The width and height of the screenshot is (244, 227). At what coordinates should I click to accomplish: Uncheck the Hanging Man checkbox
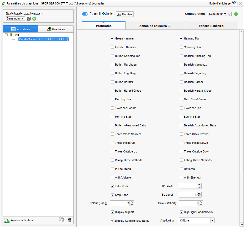click(181, 38)
